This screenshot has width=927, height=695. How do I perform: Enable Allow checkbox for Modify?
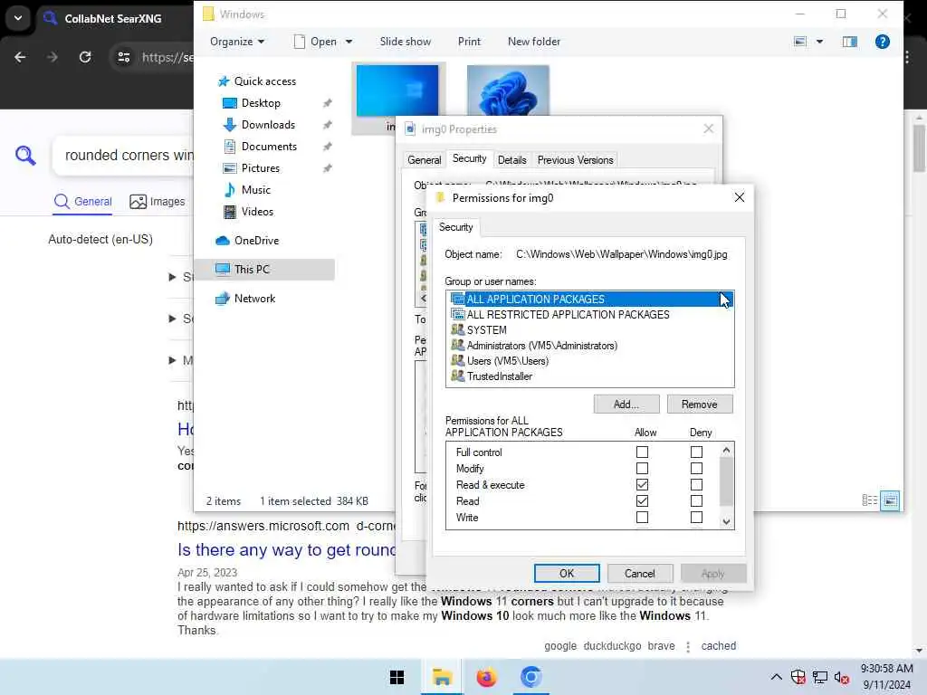click(642, 469)
